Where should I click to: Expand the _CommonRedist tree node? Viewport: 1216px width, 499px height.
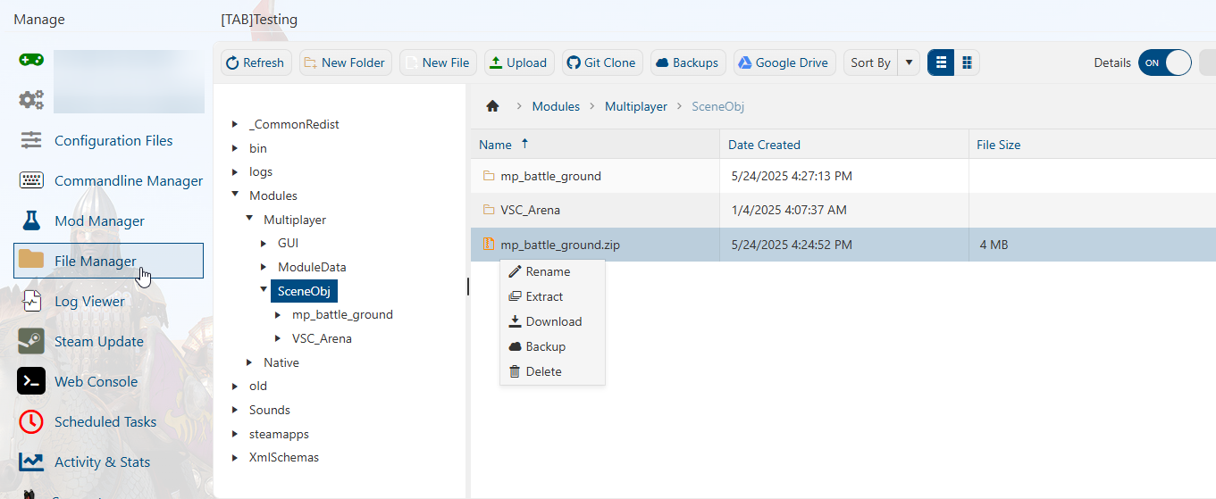[235, 124]
